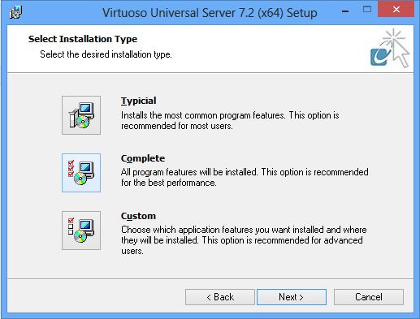Minimize the Virtuoso Setup window

[345, 10]
